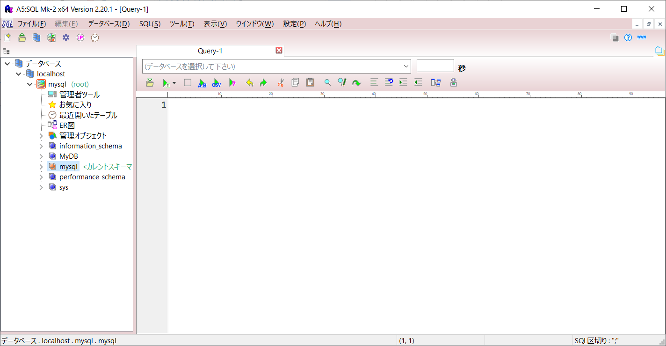Open the database selection combo box
This screenshot has width=666, height=346.
tap(276, 66)
